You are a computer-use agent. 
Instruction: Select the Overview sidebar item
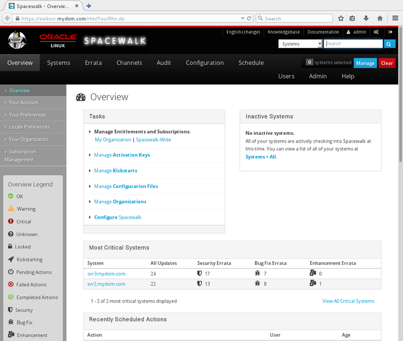pyautogui.click(x=33, y=91)
